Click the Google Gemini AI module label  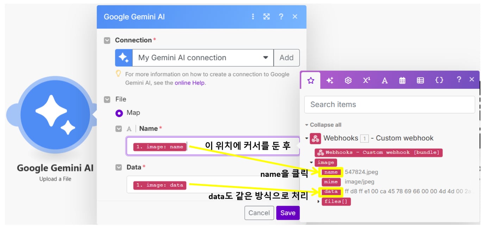pyautogui.click(x=55, y=168)
